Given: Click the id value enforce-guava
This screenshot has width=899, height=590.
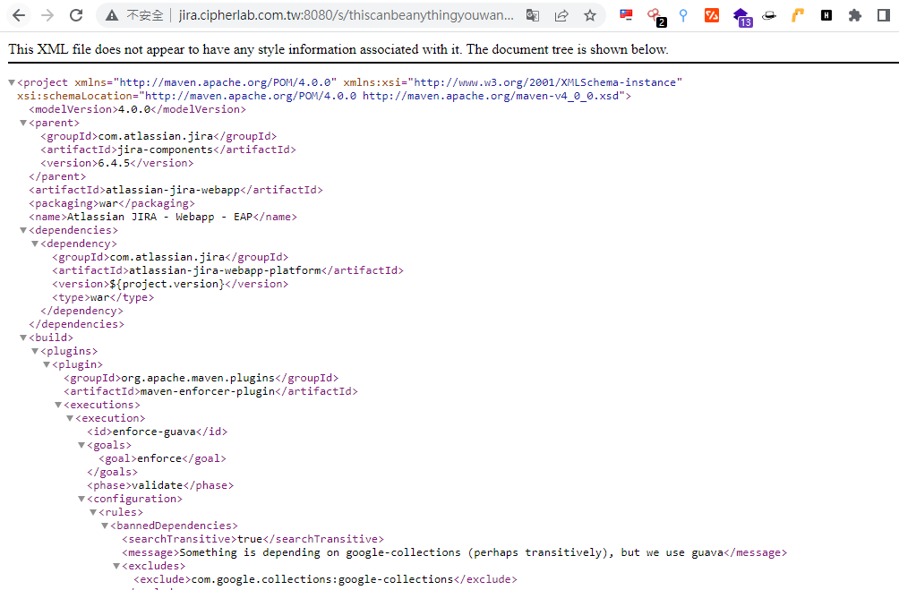Looking at the screenshot, I should (154, 432).
